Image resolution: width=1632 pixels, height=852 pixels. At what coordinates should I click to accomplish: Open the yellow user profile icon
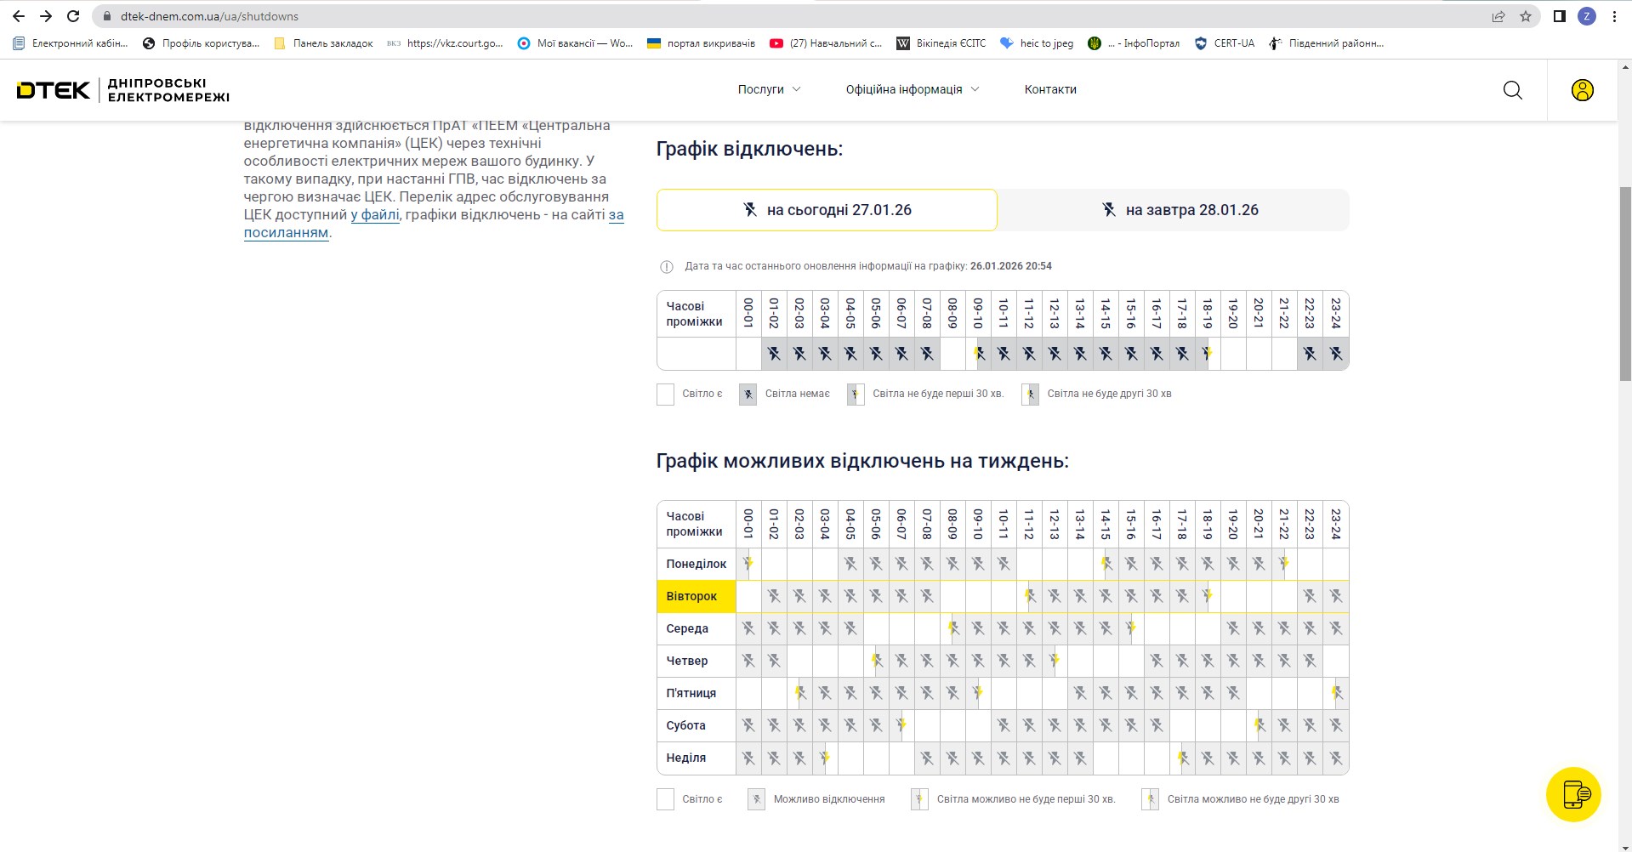[1582, 90]
